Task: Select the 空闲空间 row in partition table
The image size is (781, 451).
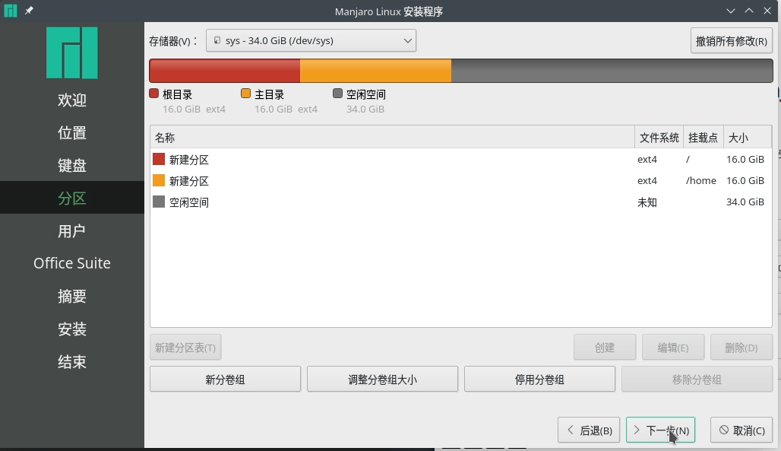Action: (x=460, y=202)
